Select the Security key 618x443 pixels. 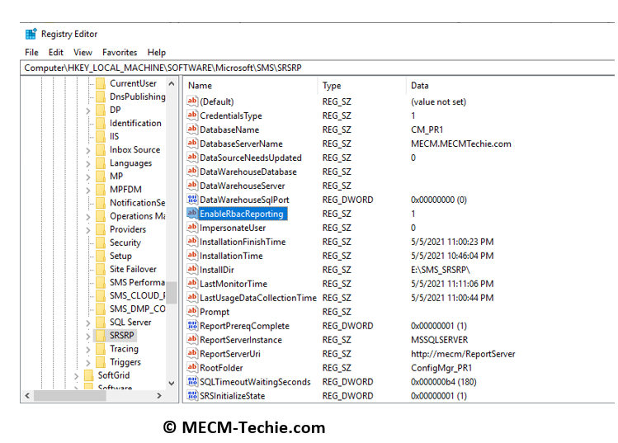[125, 243]
